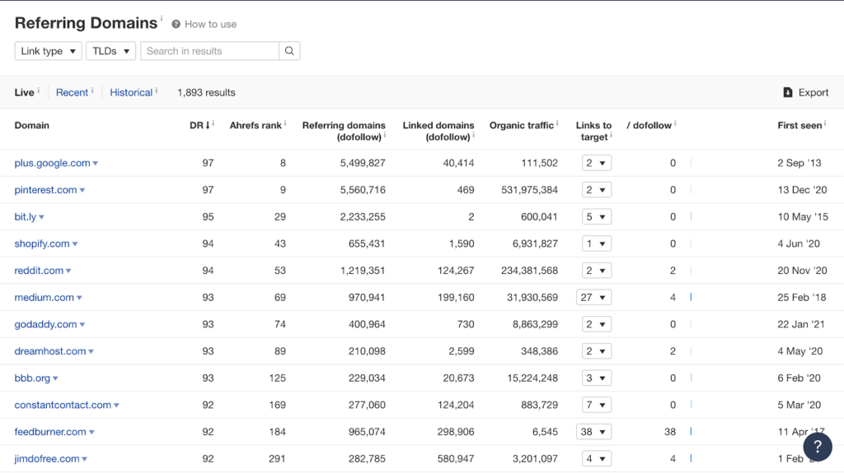This screenshot has width=844, height=473.
Task: Open the medium.com domain link
Action: [x=45, y=297]
